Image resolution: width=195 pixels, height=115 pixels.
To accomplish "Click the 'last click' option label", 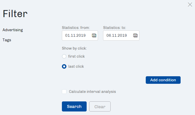I will [x=76, y=66].
